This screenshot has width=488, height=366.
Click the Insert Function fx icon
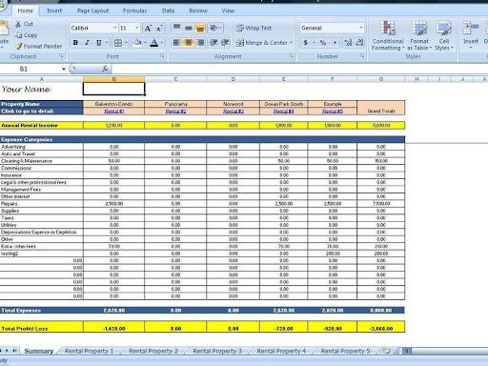pos(105,69)
